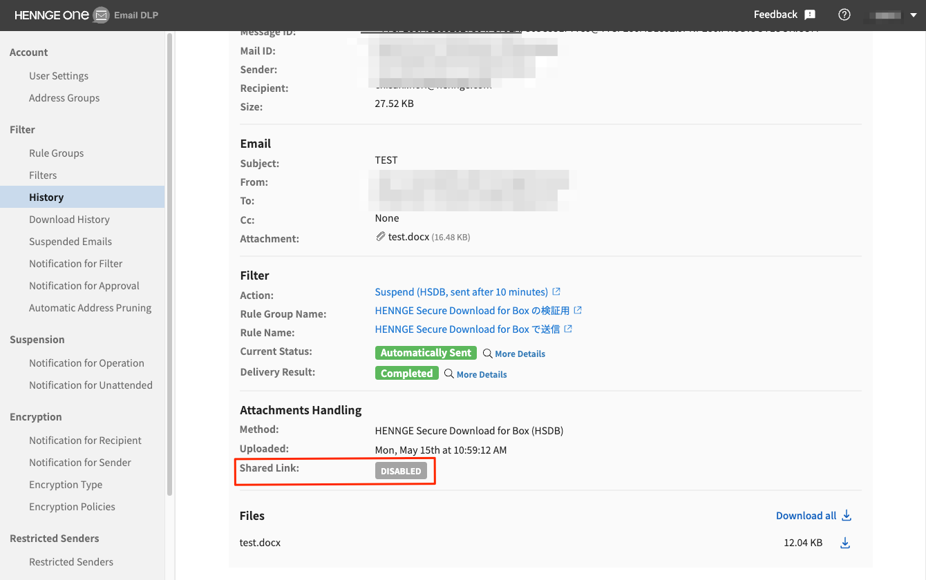Screen dimensions: 926x580
Task: Open the help question mark icon
Action: (x=844, y=14)
